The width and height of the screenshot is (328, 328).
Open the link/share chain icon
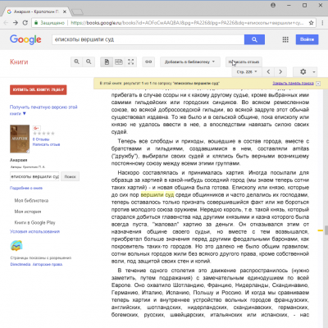[148, 61]
